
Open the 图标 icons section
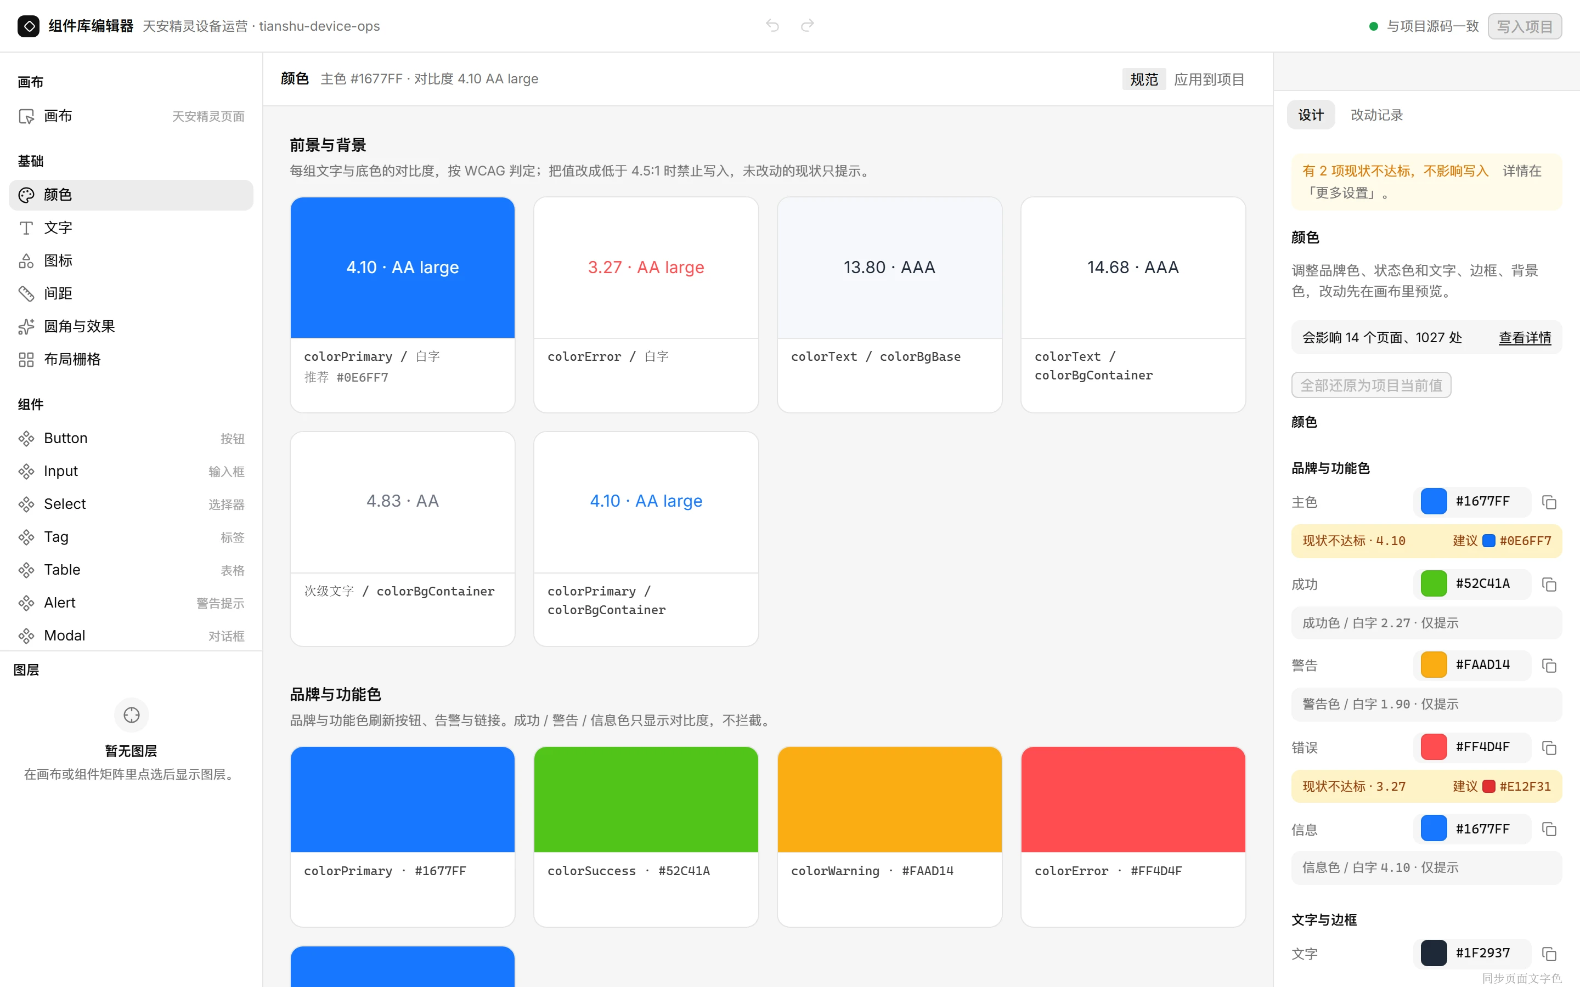[x=131, y=261]
